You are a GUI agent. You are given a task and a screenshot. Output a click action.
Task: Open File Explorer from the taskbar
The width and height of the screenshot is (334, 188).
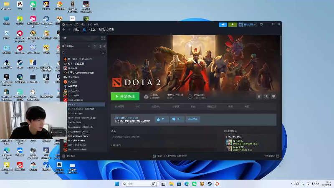pyautogui.click(x=171, y=184)
